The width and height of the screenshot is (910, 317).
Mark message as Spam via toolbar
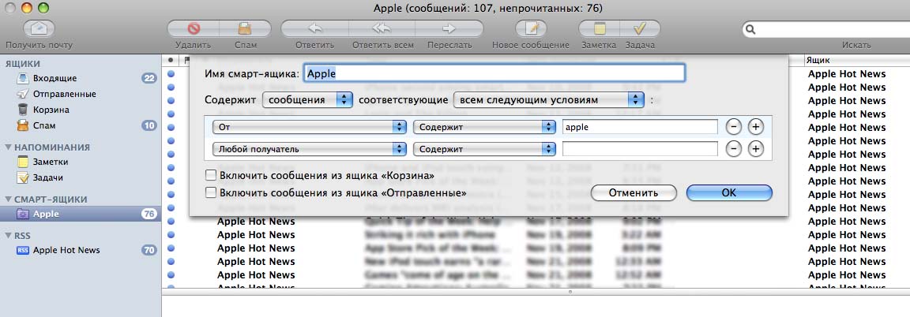pyautogui.click(x=246, y=29)
